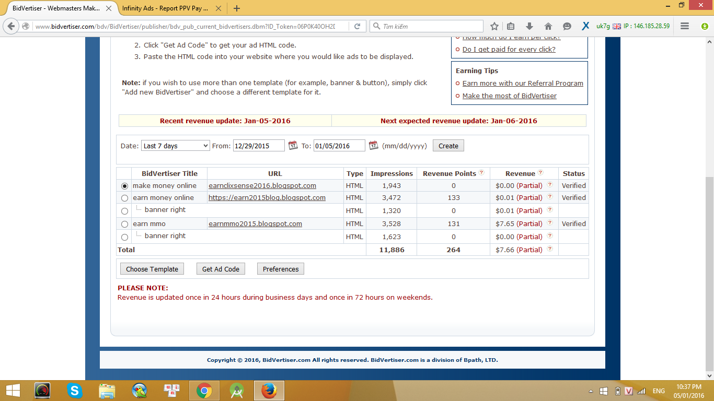Click the speedometer app in the taskbar
The height and width of the screenshot is (401, 714).
(42, 391)
